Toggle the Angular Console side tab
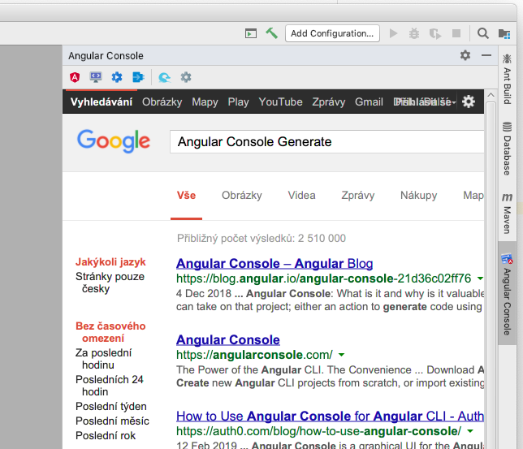Screen dimensions: 523x449 click(507, 294)
